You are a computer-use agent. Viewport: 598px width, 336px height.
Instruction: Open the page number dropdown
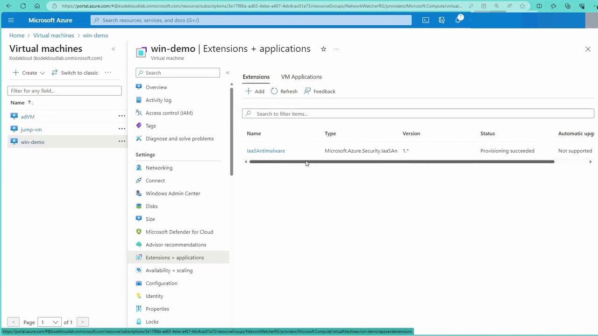click(50, 322)
